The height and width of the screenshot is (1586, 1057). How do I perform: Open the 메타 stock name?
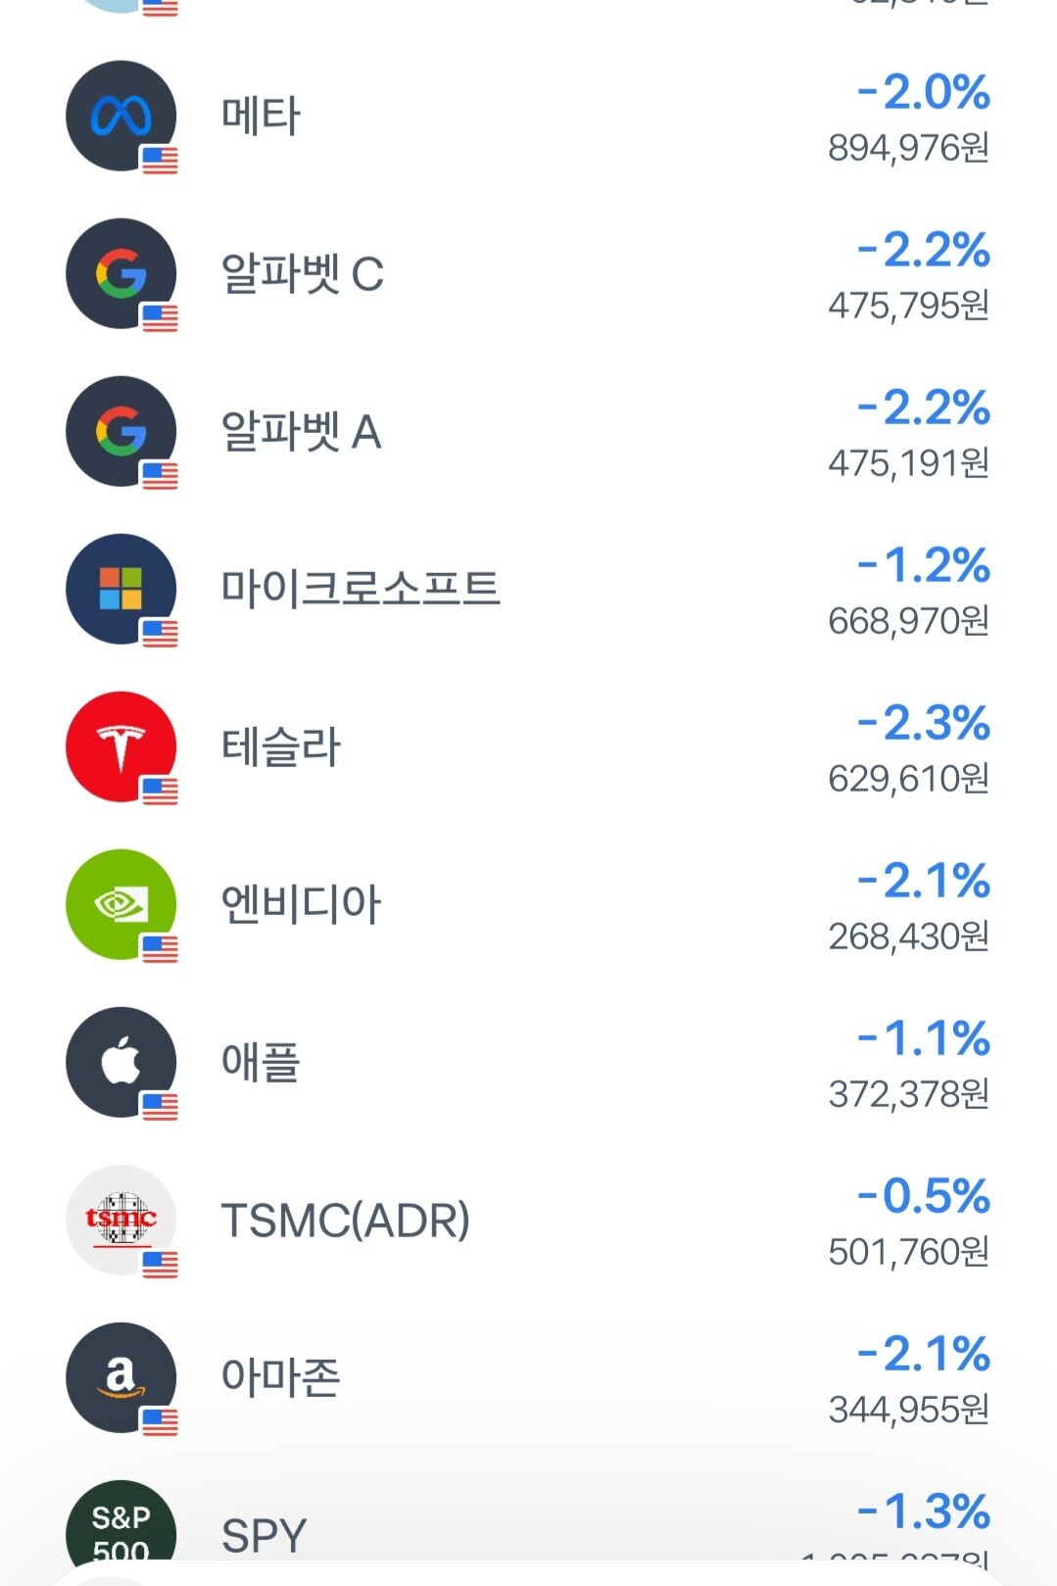[261, 117]
